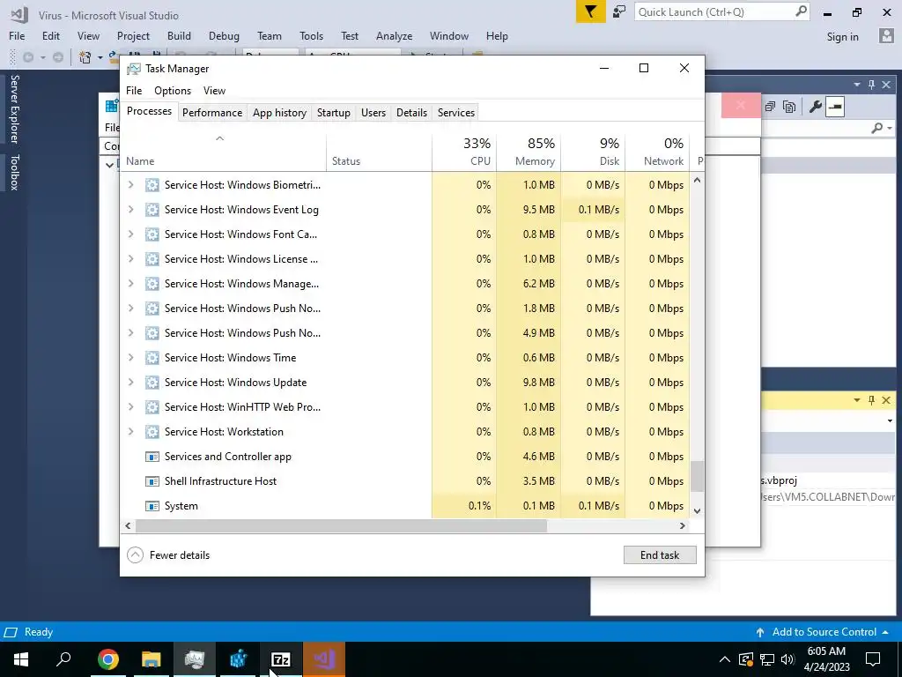Click the Solution Explorer Show All Files icon
This screenshot has width=902, height=677.
point(789,107)
